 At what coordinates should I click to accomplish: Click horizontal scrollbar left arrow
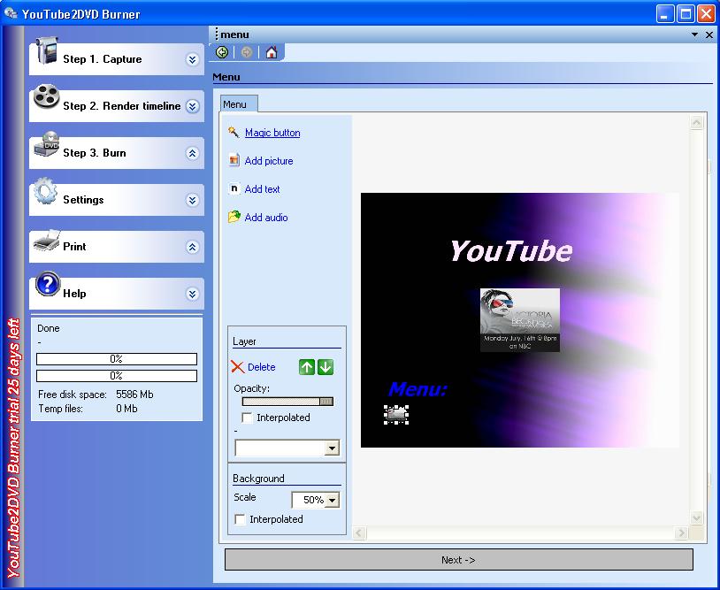coord(359,533)
